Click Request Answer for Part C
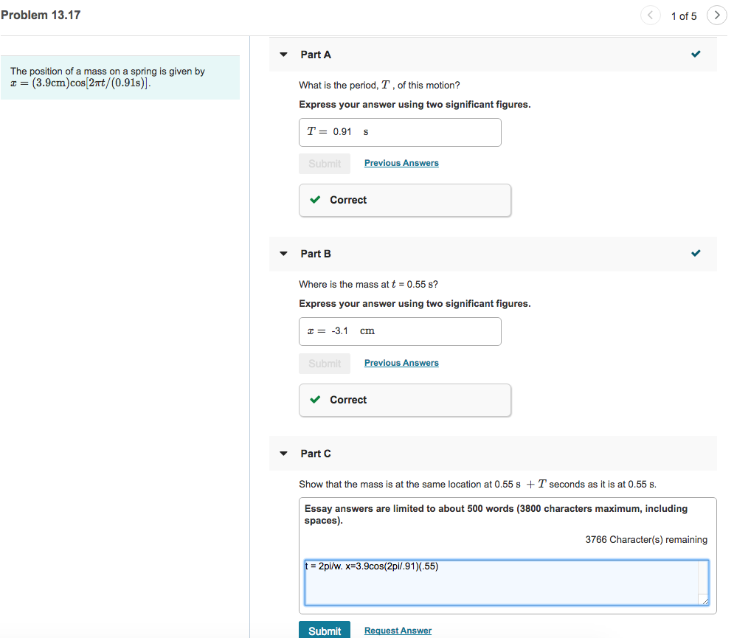The width and height of the screenshot is (734, 638). 398,630
